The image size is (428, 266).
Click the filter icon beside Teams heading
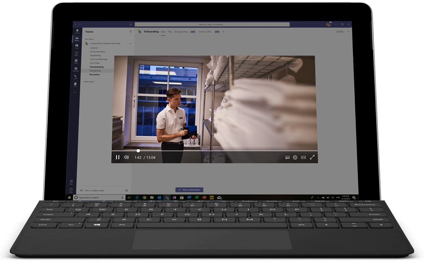[130, 31]
